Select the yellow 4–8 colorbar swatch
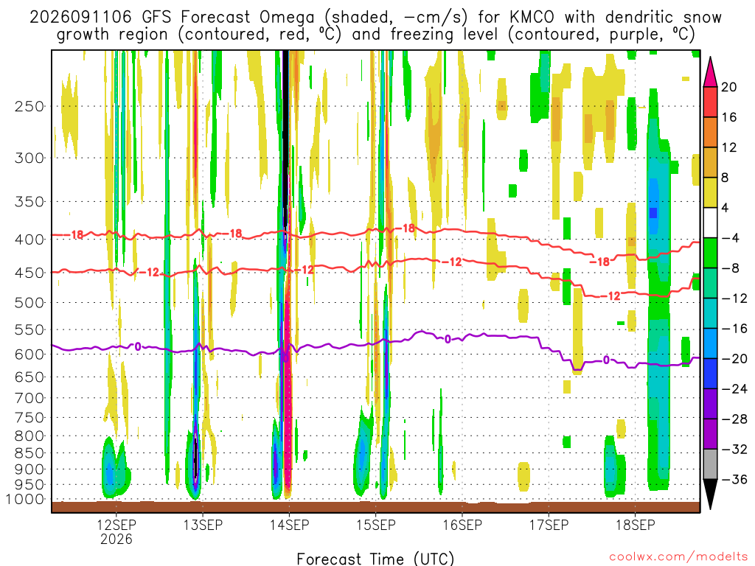 (710, 192)
